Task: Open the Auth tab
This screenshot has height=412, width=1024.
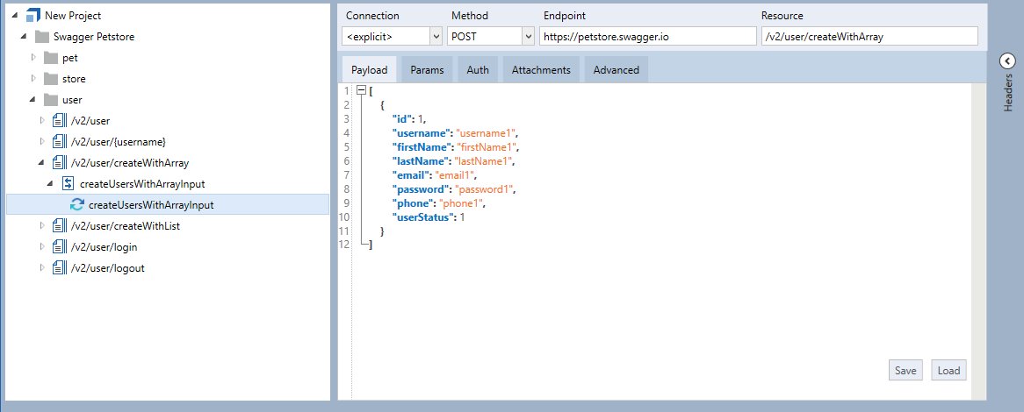Action: click(478, 70)
